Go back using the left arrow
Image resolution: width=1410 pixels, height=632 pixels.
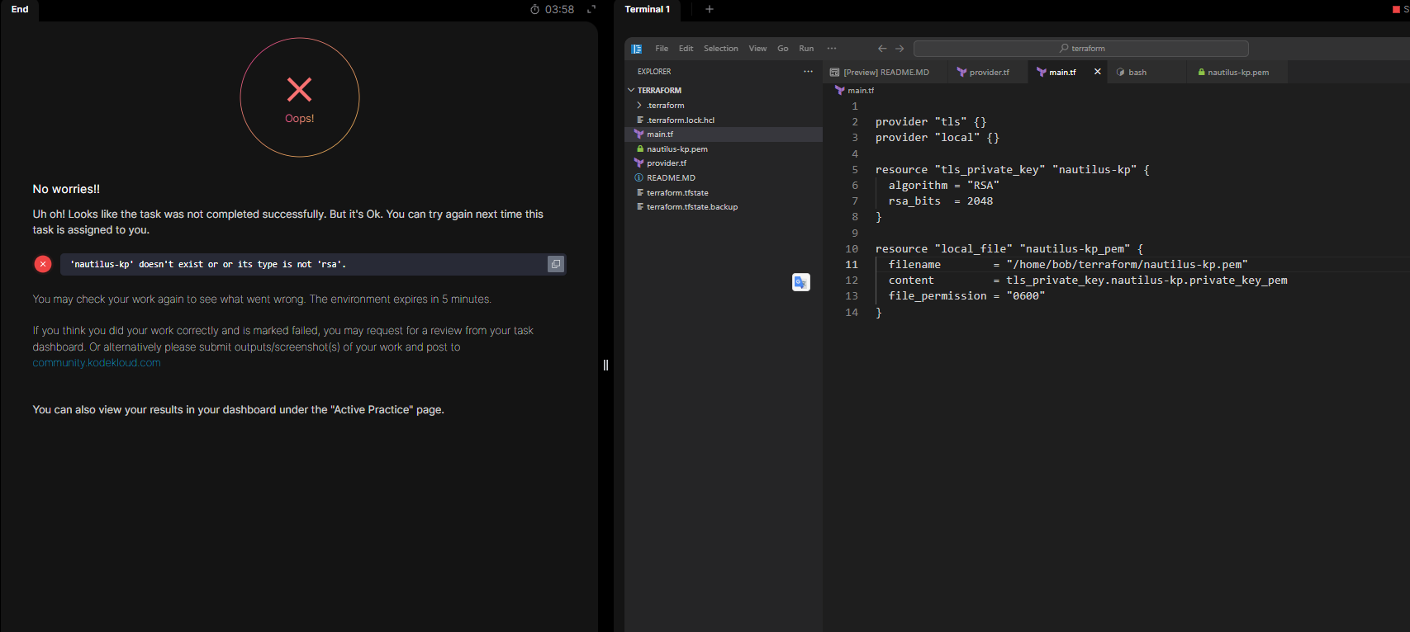[x=882, y=49]
